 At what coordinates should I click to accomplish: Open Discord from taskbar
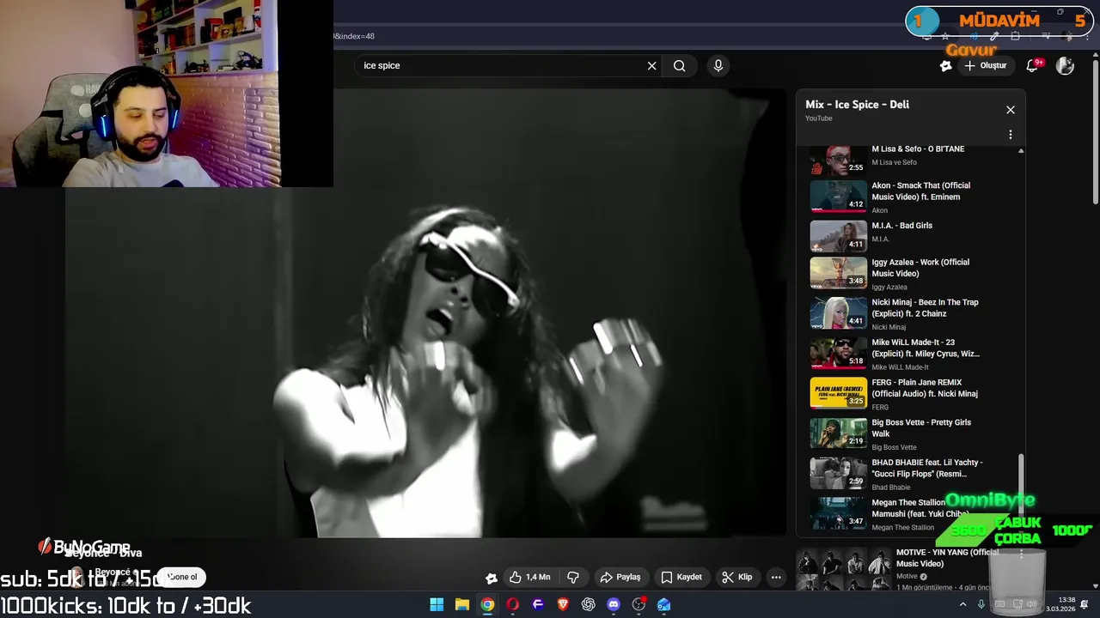tap(614, 604)
